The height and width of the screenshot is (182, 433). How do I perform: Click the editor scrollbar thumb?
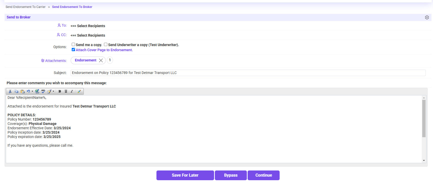click(x=424, y=119)
